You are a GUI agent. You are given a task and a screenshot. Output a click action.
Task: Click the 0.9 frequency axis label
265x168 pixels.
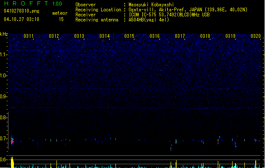click(3, 97)
